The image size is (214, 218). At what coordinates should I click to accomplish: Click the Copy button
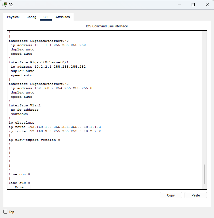(x=171, y=195)
